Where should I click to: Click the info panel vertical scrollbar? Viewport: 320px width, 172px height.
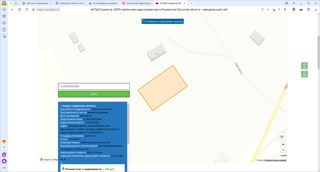[128, 124]
